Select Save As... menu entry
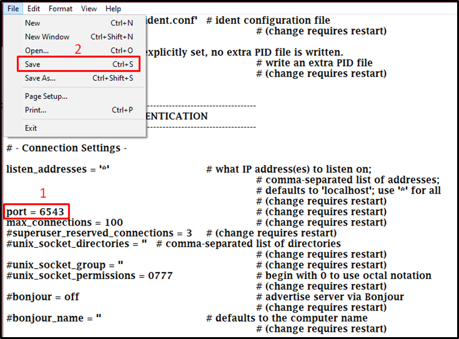 coord(79,78)
